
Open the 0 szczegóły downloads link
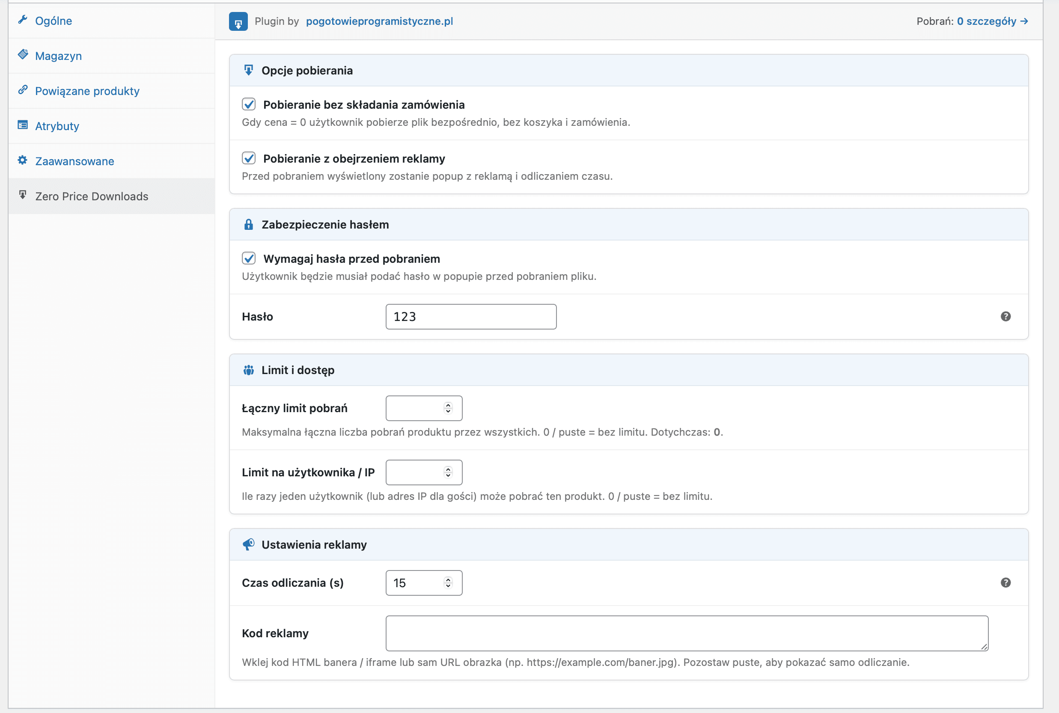(992, 21)
